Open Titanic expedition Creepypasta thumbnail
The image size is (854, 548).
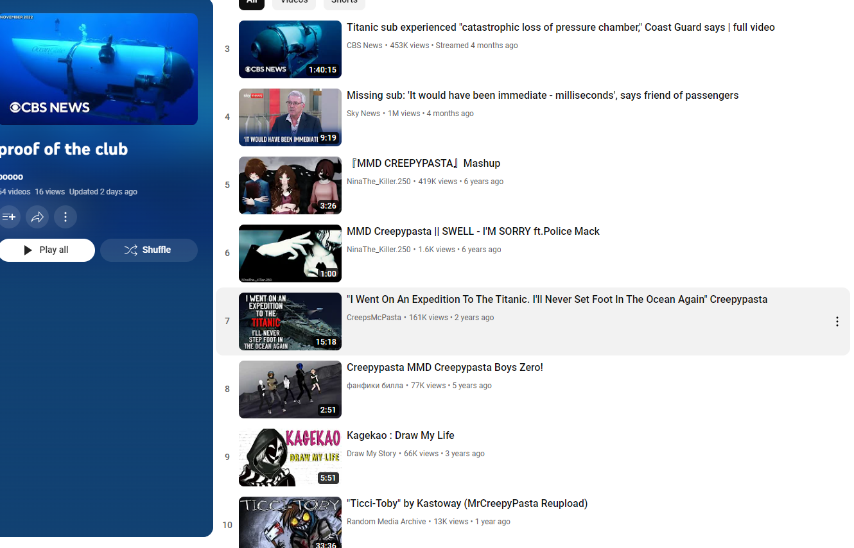coord(290,321)
